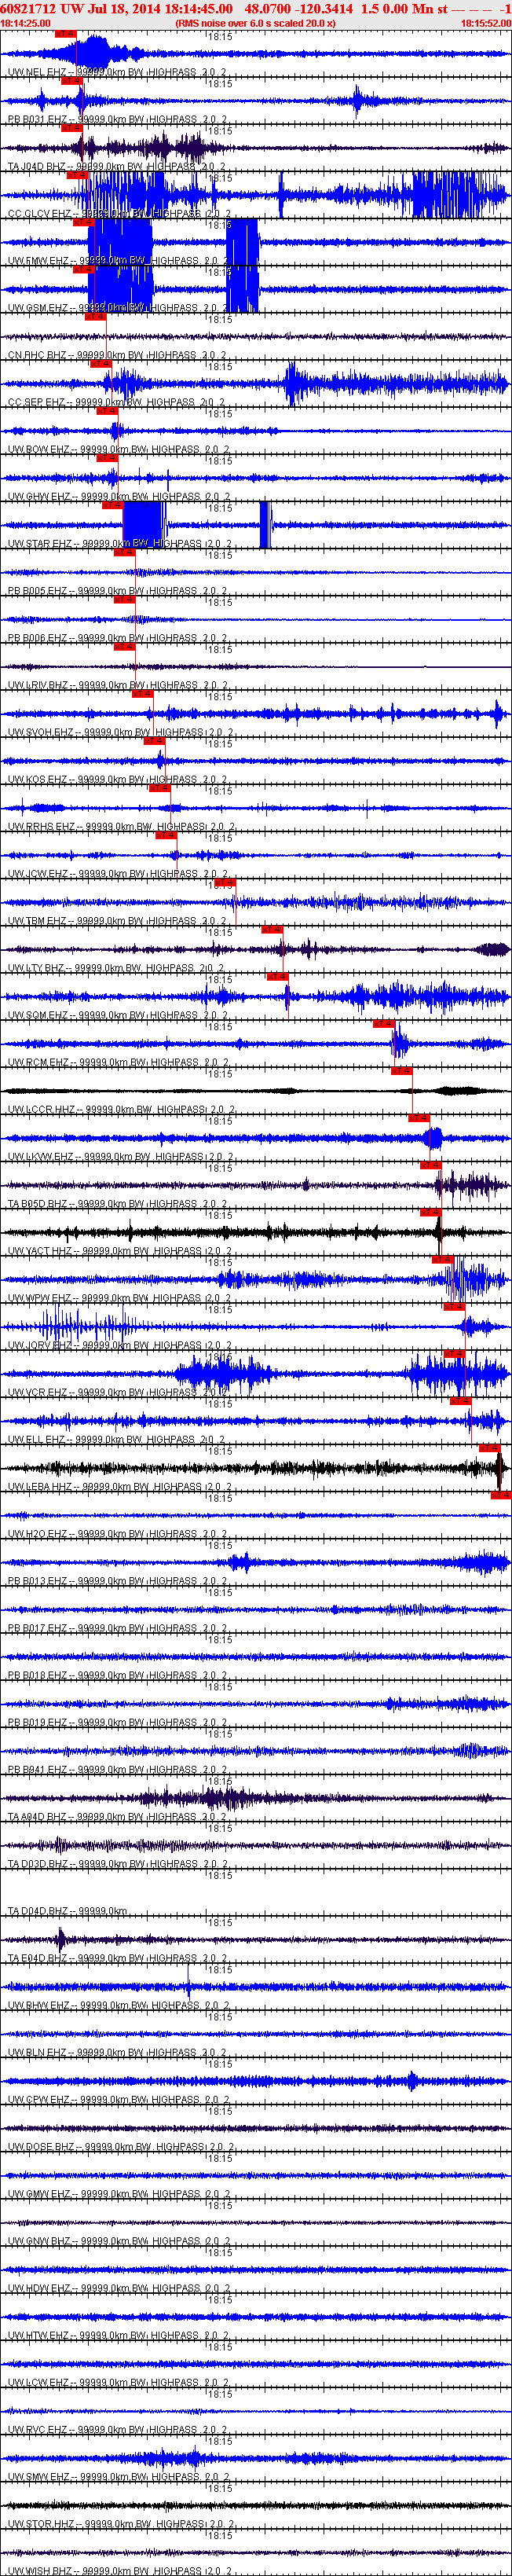Select the UW GMW EHZ station label
The width and height of the screenshot is (512, 2576).
point(118,2194)
